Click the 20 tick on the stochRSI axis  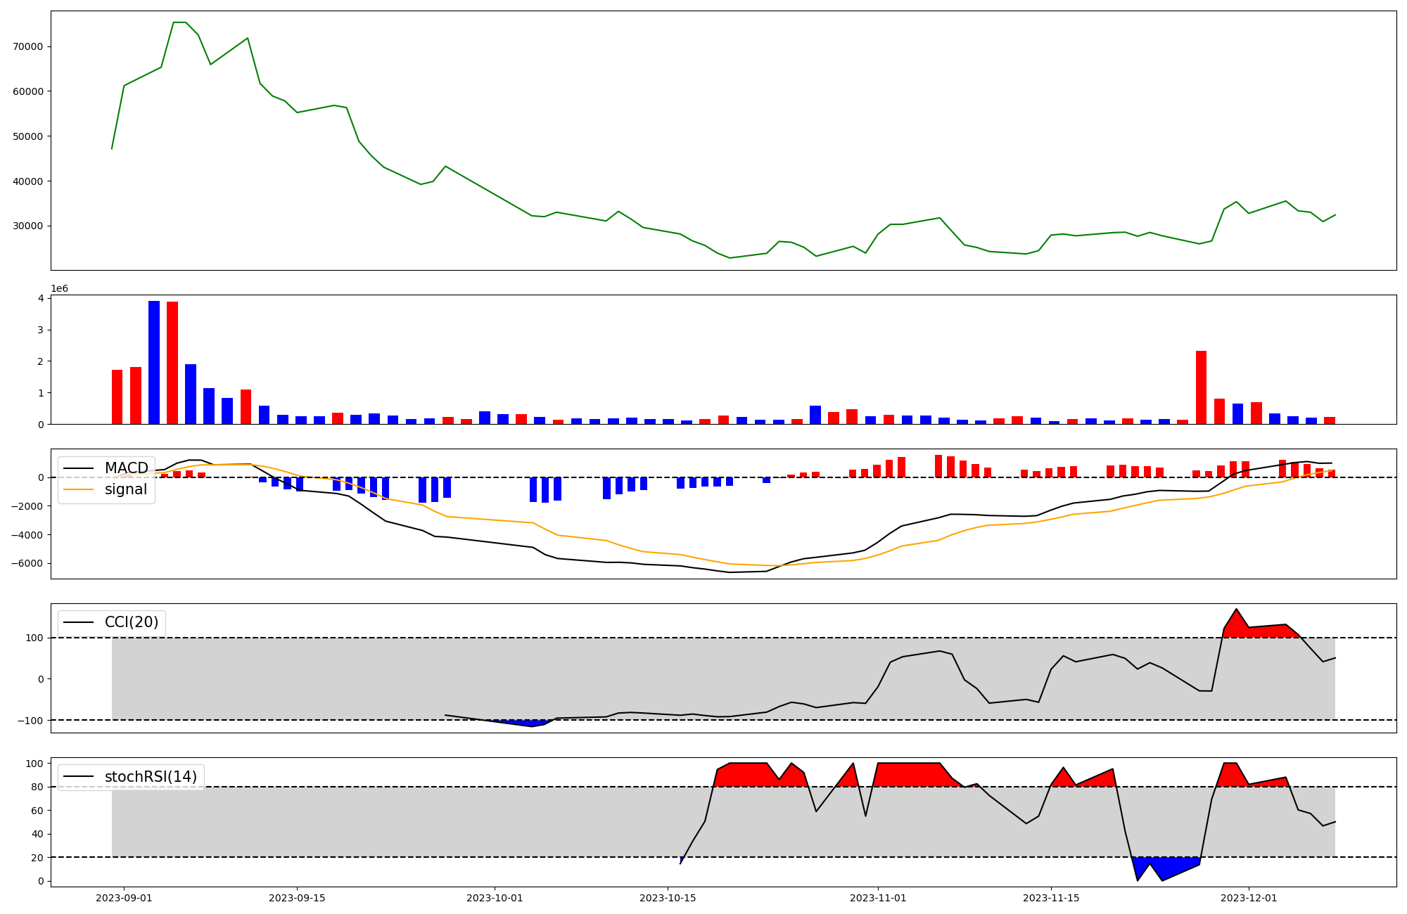pyautogui.click(x=37, y=858)
